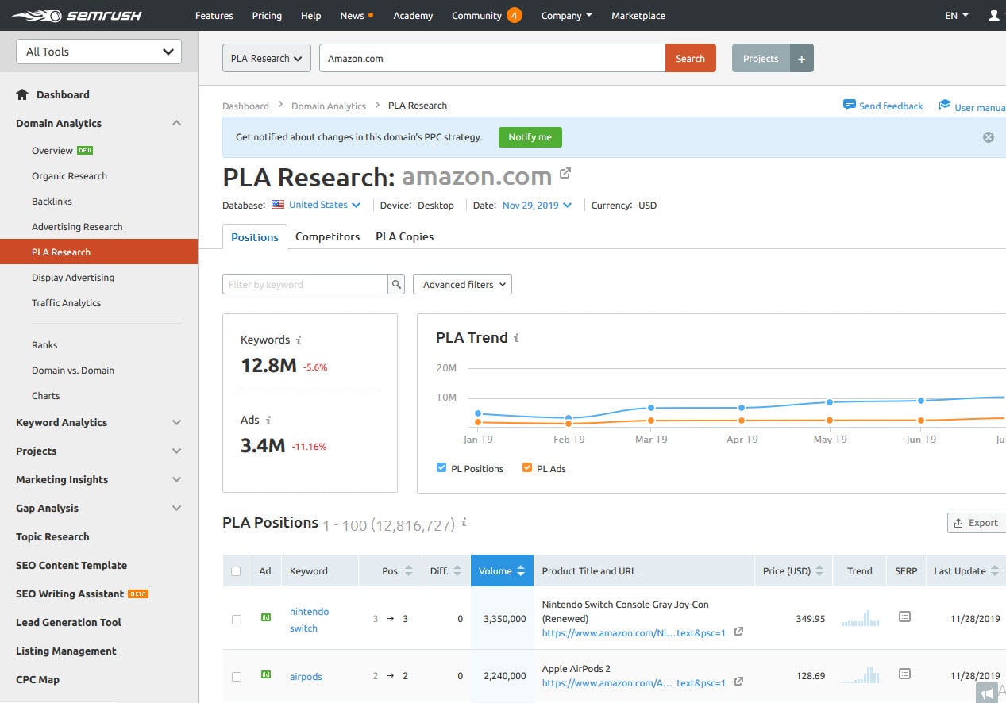Click inside the Filter by keyword field

[306, 283]
